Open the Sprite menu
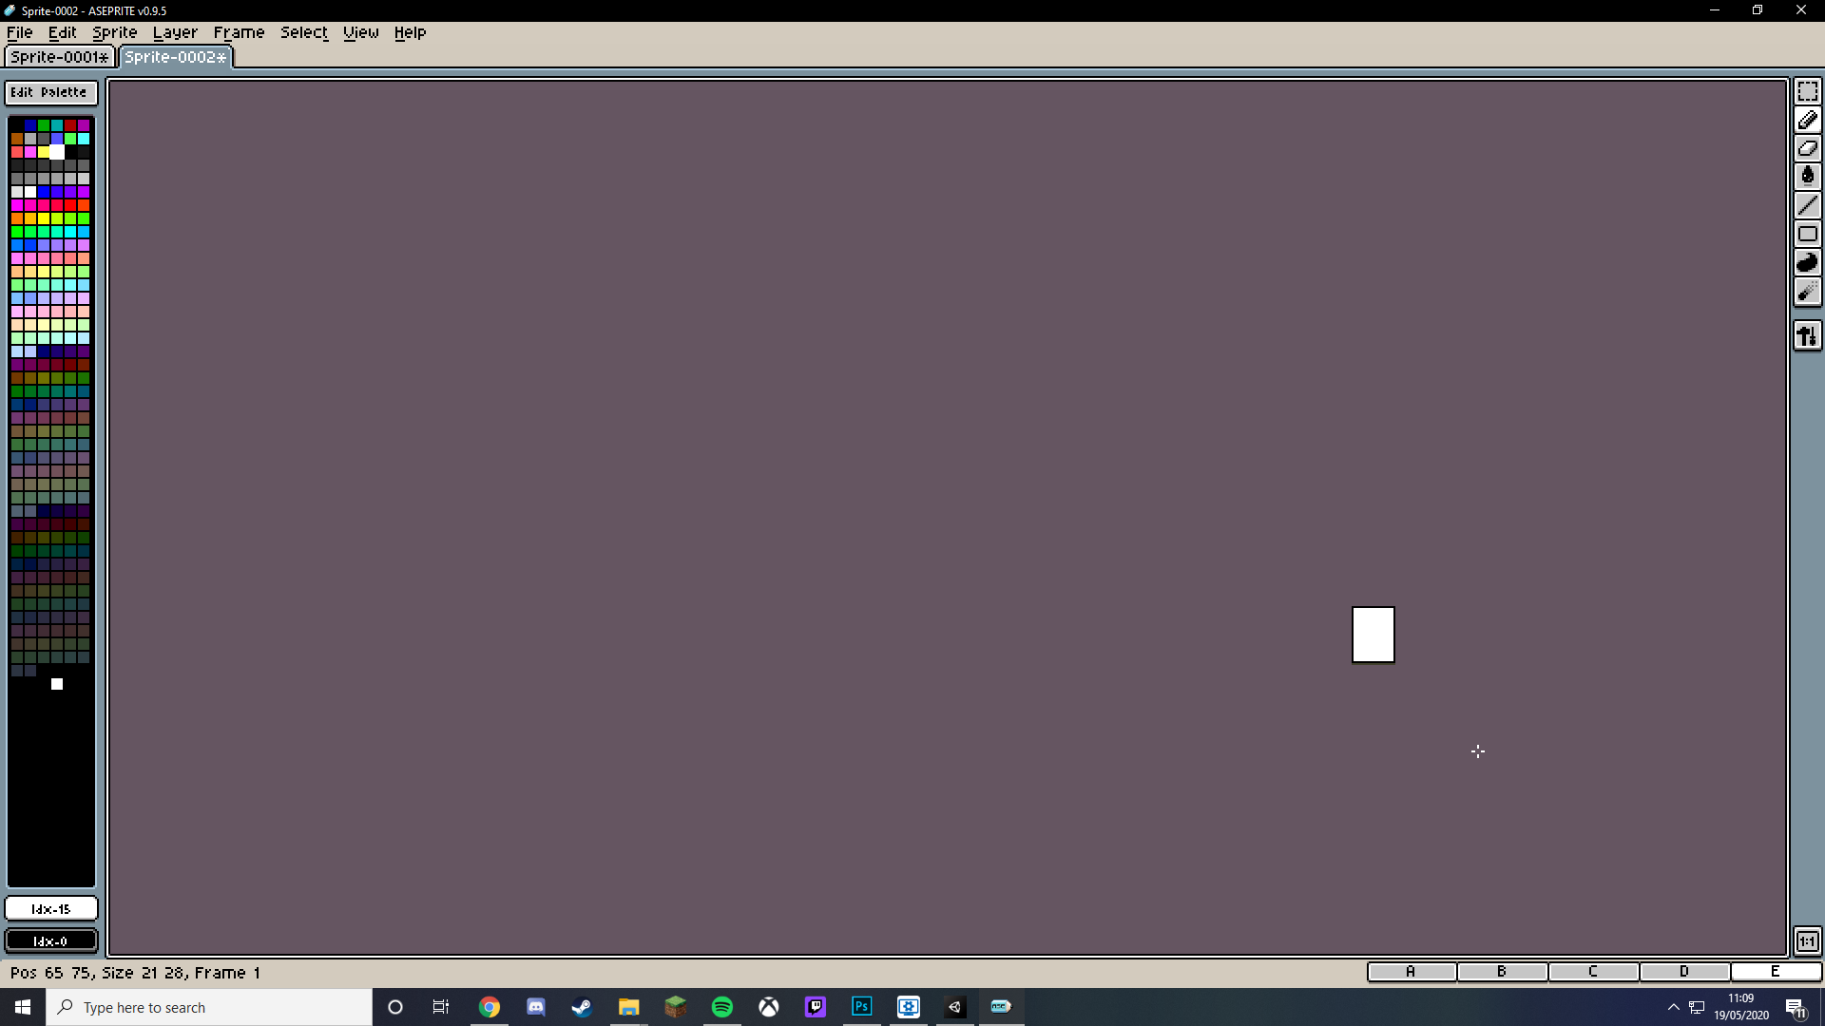 point(114,32)
